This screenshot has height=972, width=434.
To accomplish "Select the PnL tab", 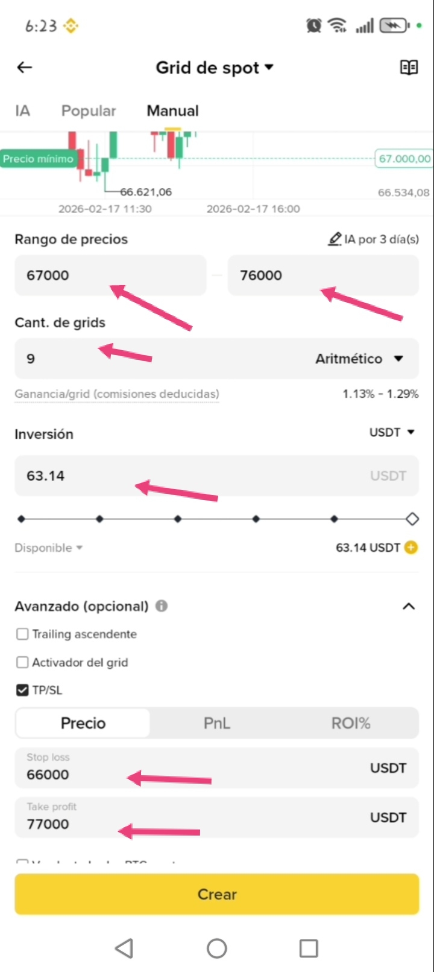I will (x=217, y=723).
